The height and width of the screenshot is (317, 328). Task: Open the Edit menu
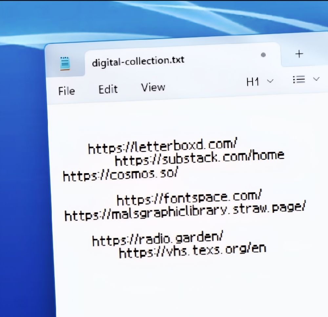tap(108, 89)
